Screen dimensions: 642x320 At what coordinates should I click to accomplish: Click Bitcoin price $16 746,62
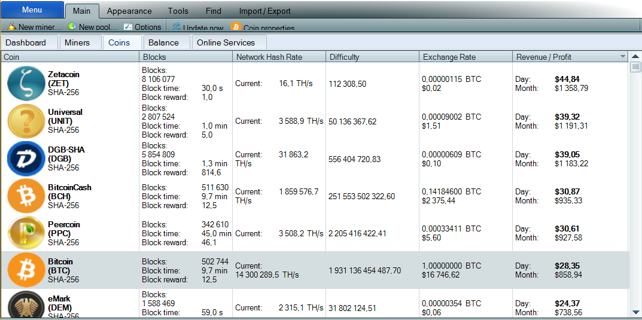(442, 275)
